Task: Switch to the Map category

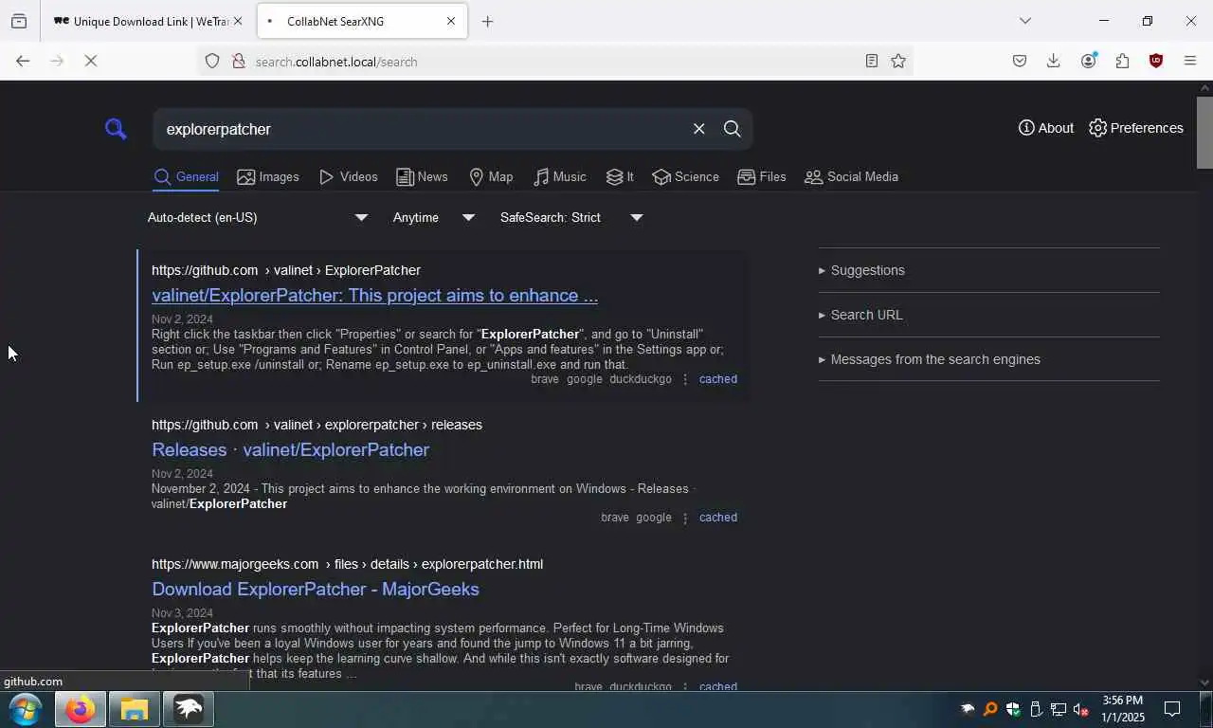Action: click(x=491, y=177)
